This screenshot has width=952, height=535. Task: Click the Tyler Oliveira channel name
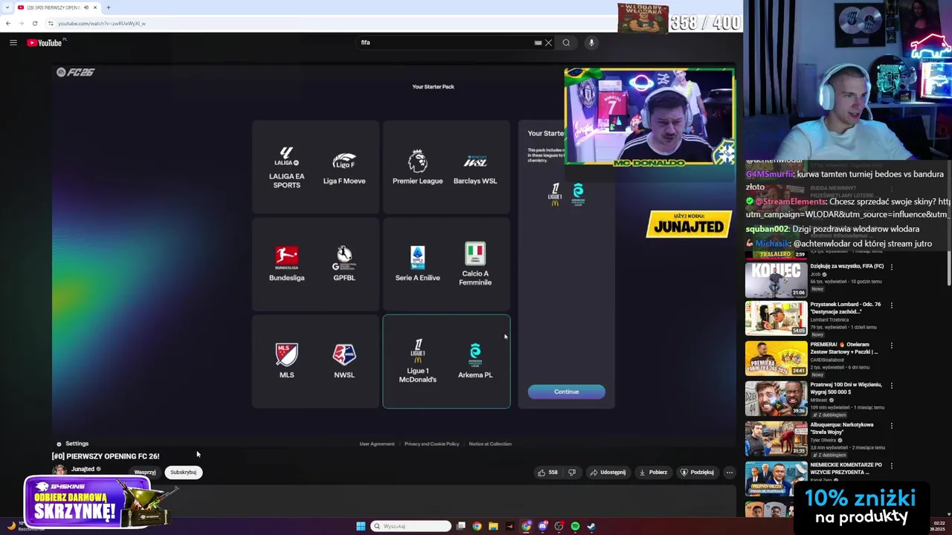(824, 440)
